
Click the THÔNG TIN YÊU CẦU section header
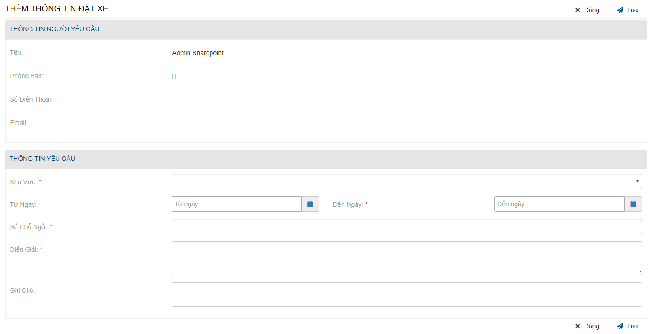42,159
